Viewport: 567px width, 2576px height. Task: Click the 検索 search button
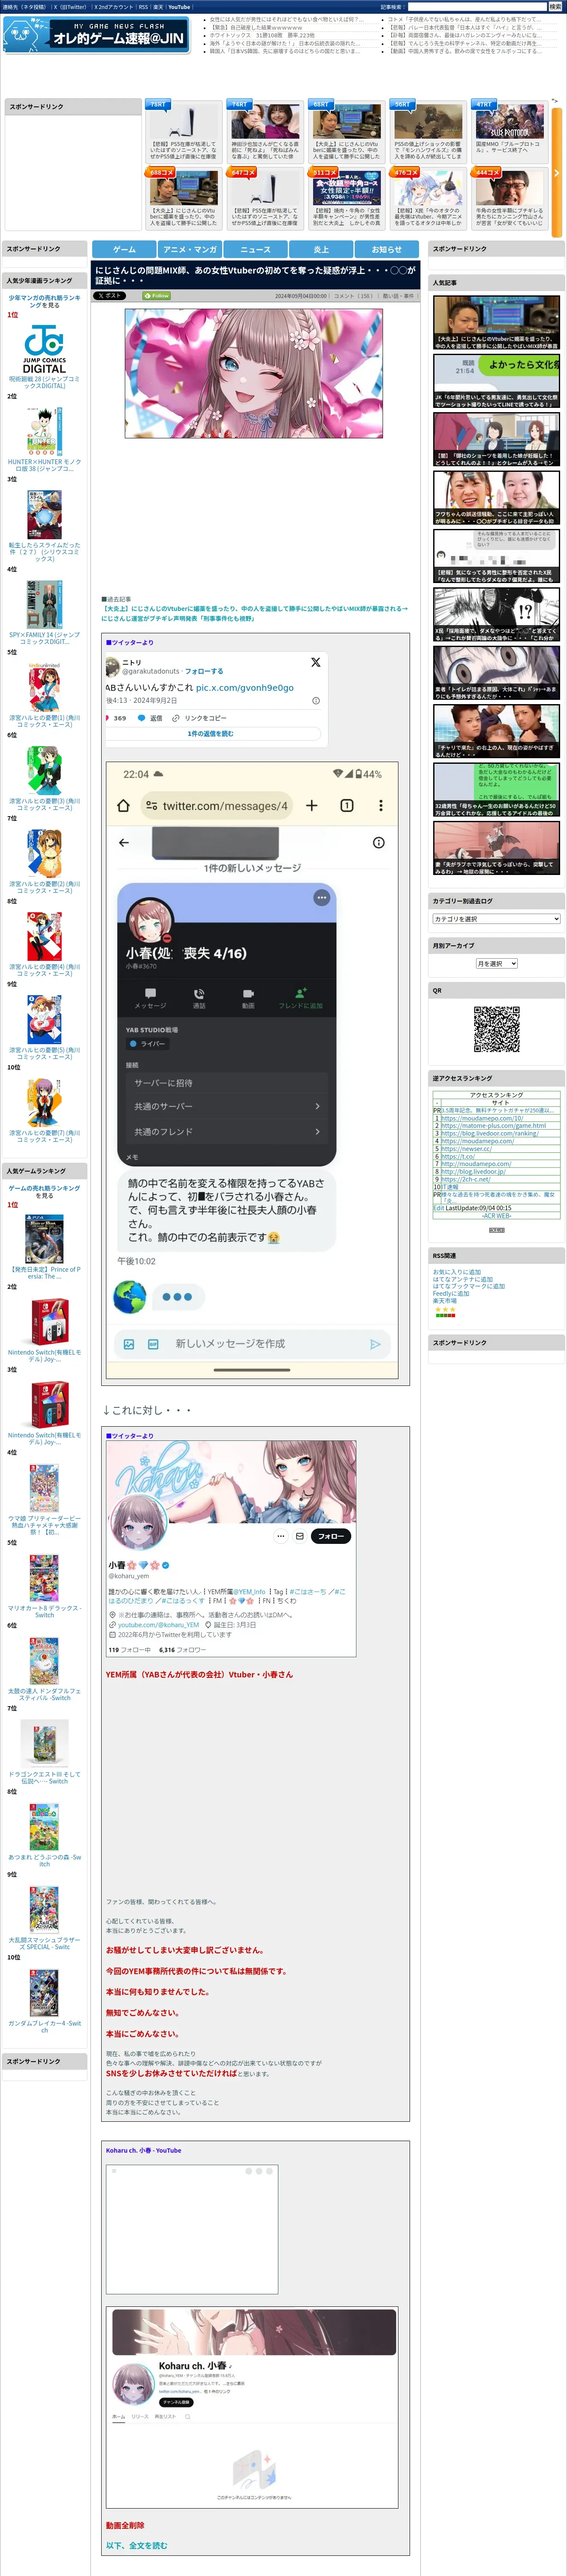555,7
